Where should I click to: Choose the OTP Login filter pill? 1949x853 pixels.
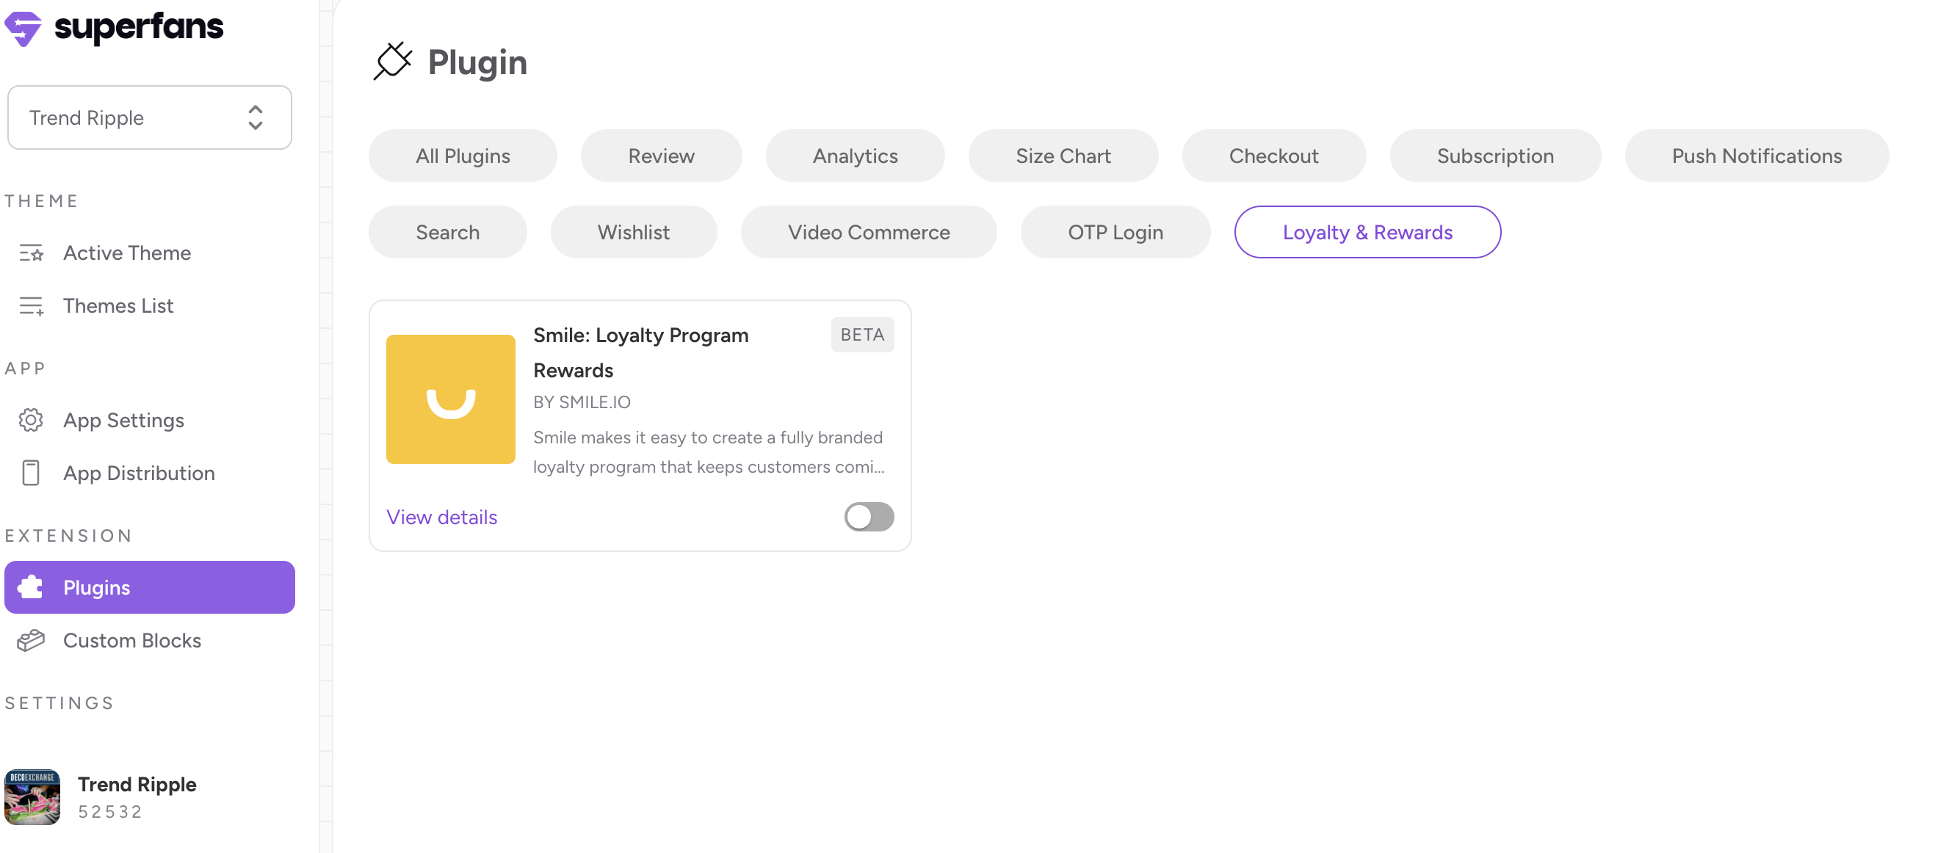click(1115, 232)
